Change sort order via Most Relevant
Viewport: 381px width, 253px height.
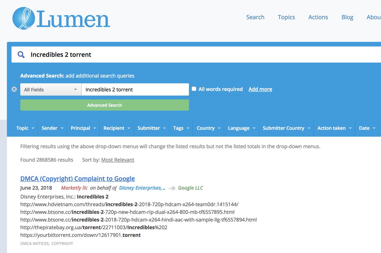[118, 160]
